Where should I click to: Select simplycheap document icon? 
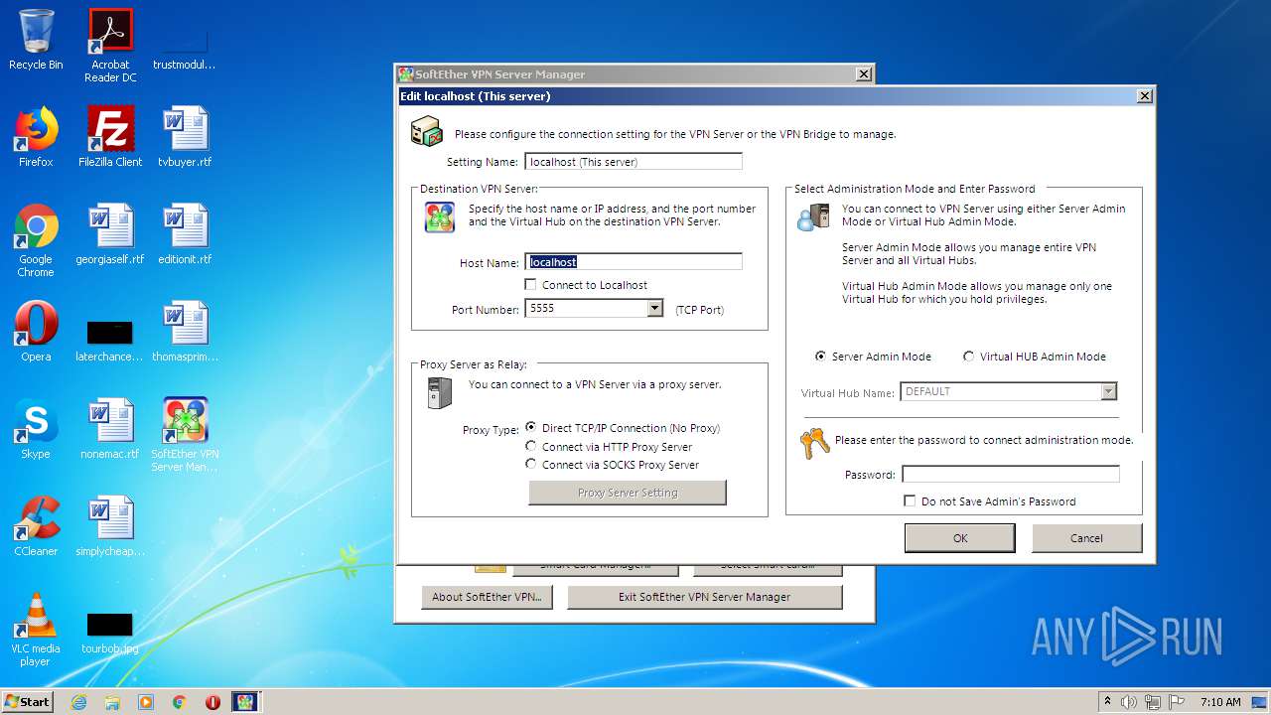click(x=110, y=526)
